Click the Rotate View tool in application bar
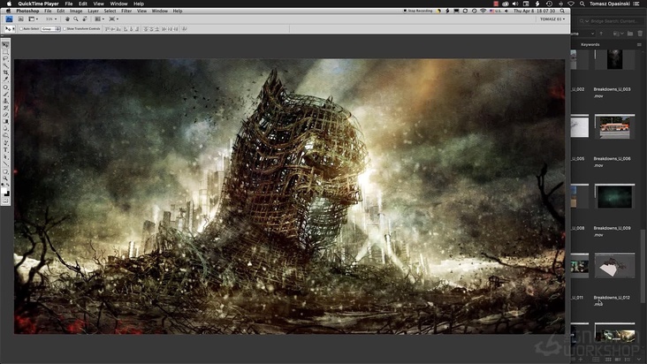 pos(85,19)
